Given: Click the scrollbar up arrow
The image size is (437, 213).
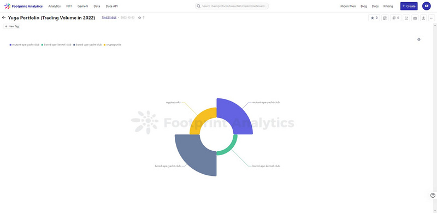Looking at the screenshot, I should tap(435, 25).
